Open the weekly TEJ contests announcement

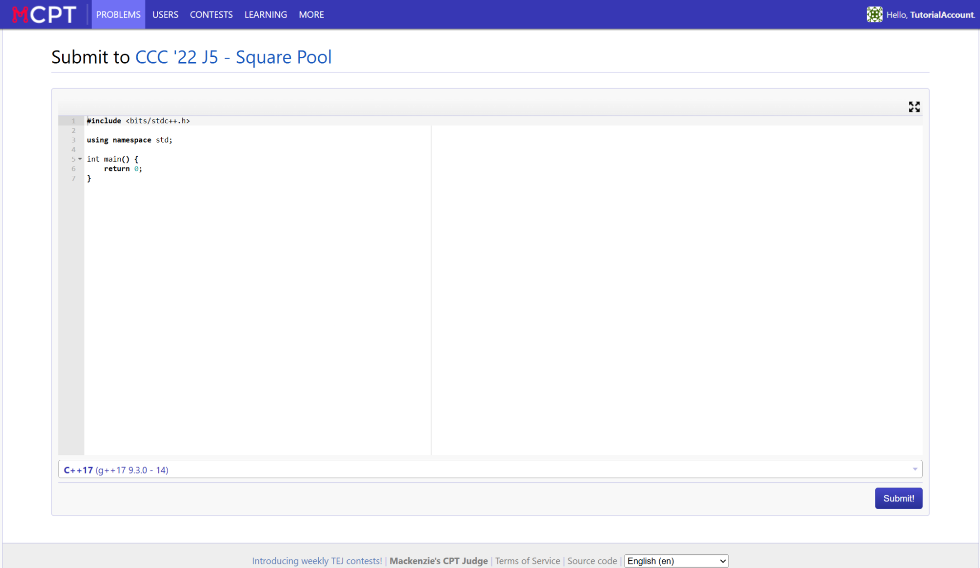(x=317, y=561)
